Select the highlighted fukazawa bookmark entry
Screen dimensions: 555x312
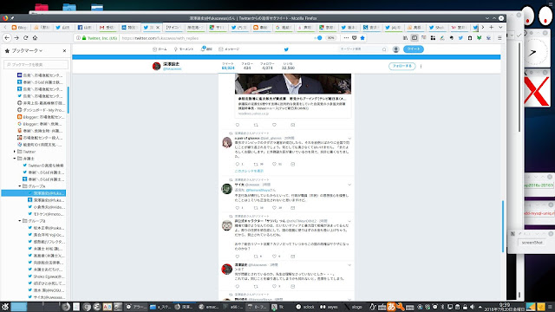click(x=34, y=193)
